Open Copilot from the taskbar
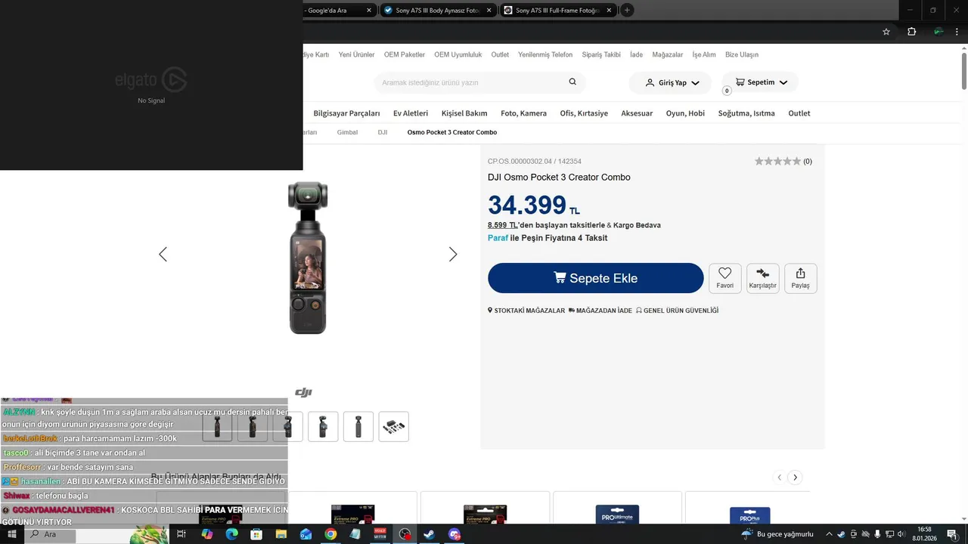968x544 pixels. (x=206, y=534)
